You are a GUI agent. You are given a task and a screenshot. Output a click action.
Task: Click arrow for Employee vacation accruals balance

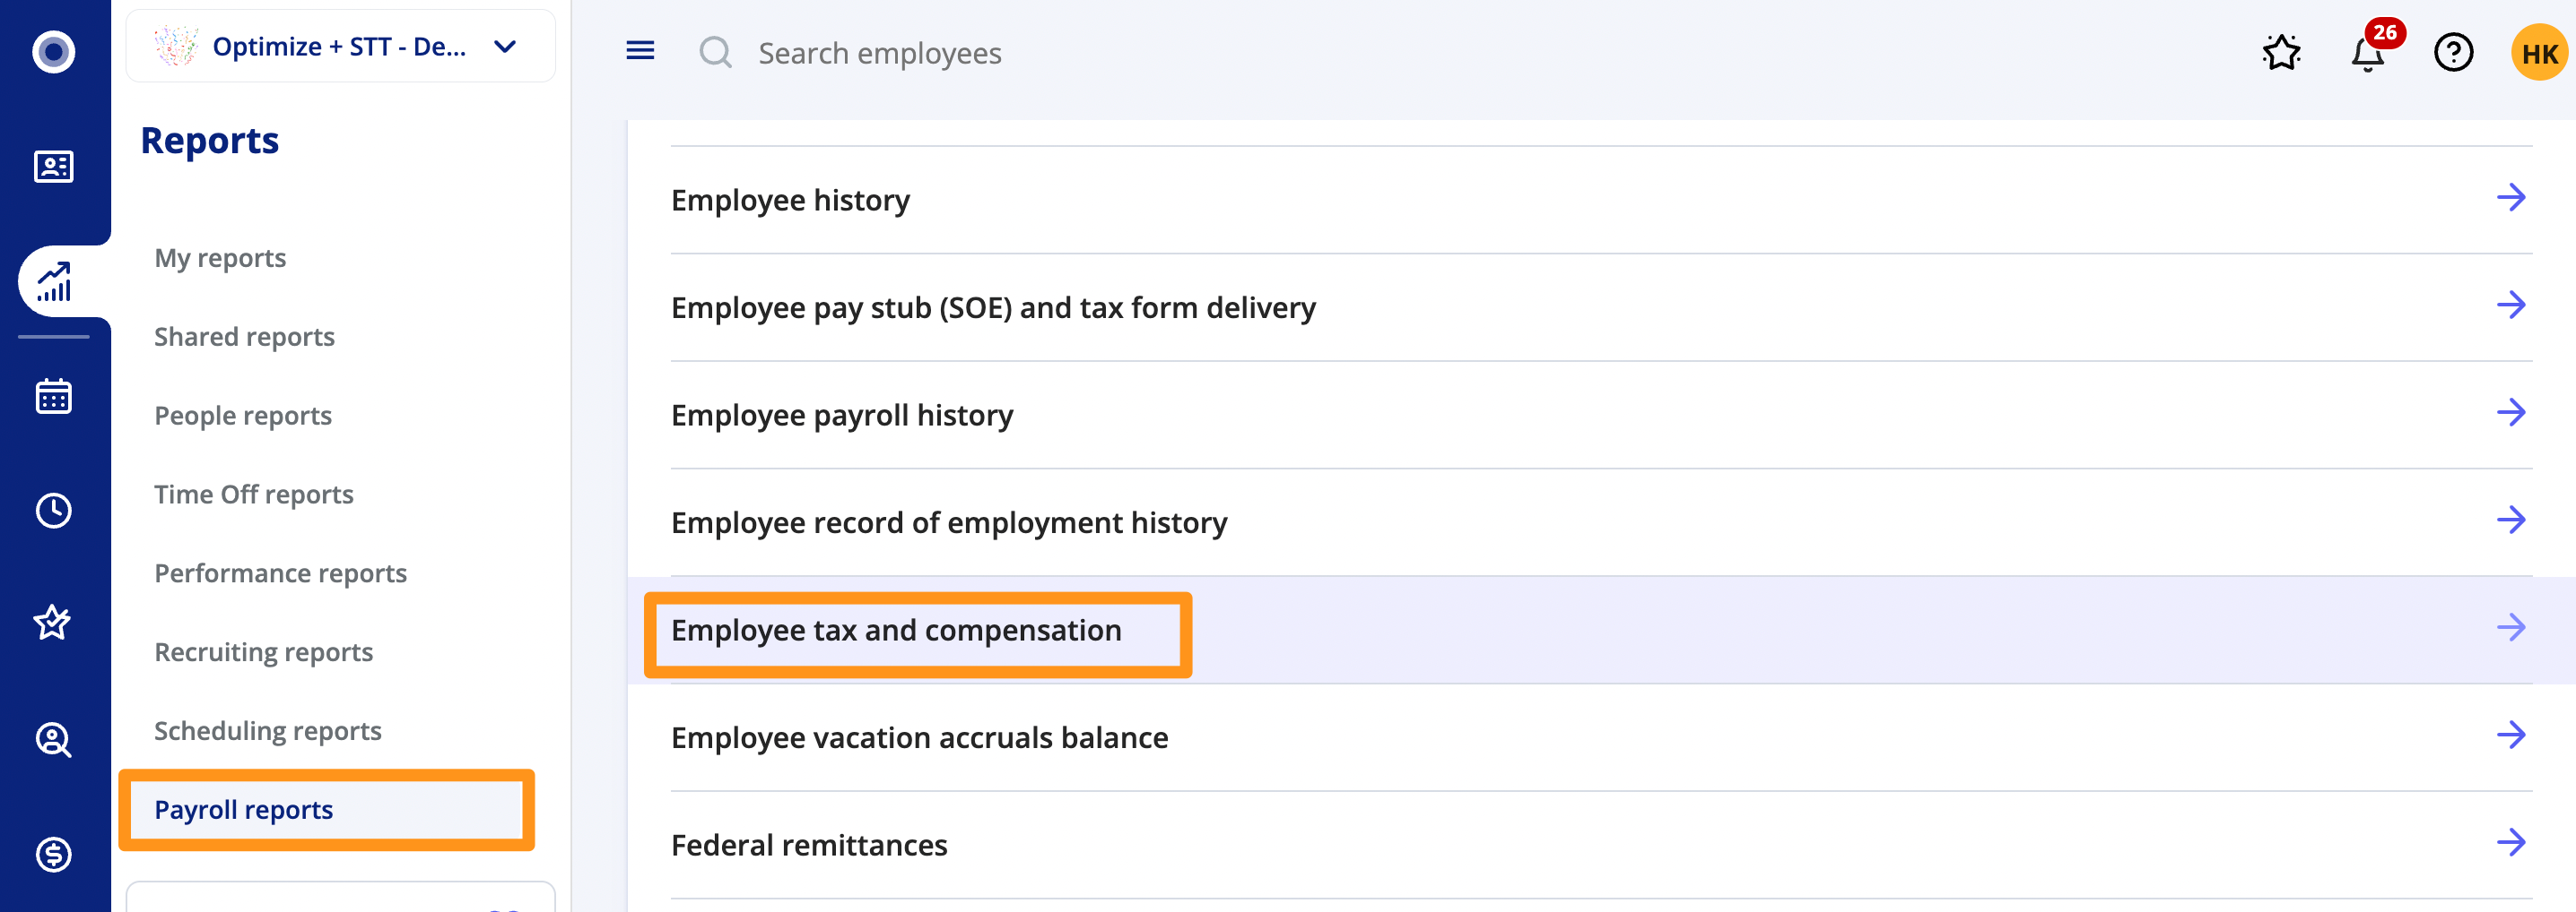[2511, 736]
